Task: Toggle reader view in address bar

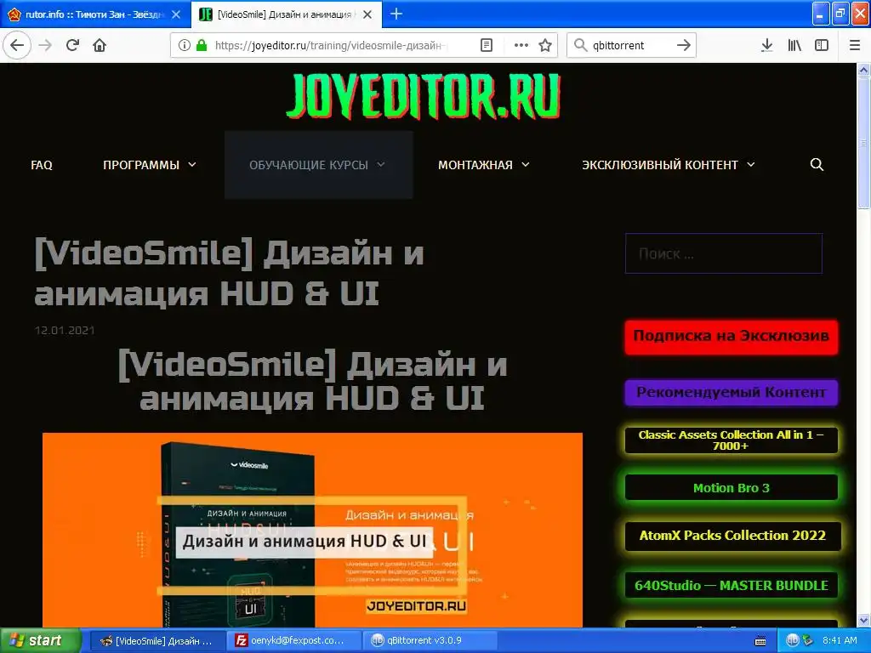Action: pyautogui.click(x=487, y=45)
